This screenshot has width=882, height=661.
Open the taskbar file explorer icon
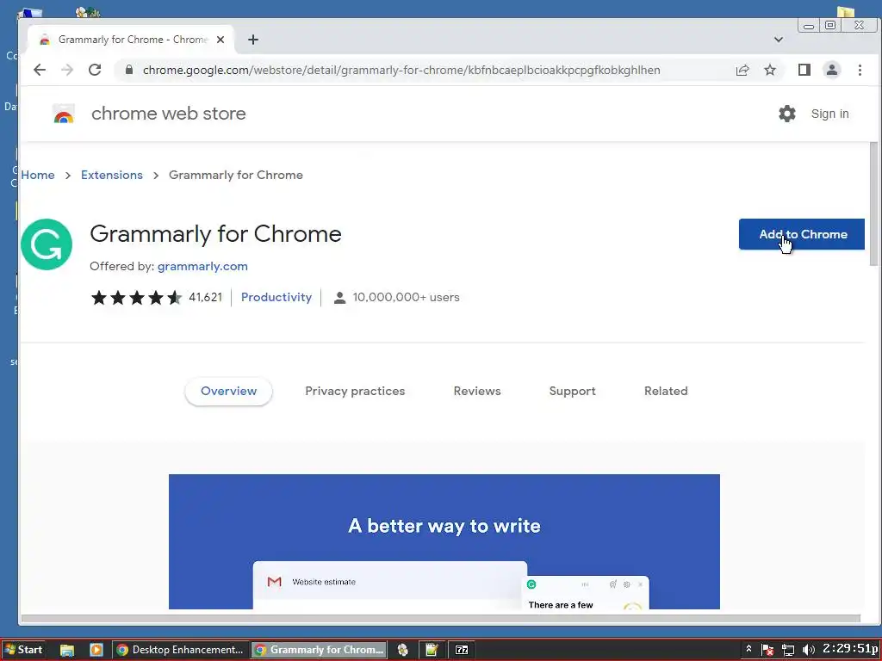click(x=67, y=651)
